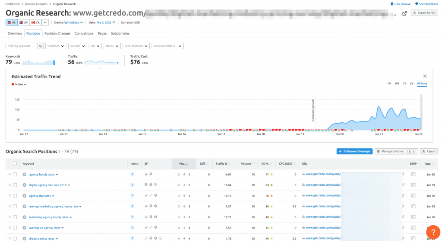Set chart range to 1Y
442x242 pixels.
point(404,83)
